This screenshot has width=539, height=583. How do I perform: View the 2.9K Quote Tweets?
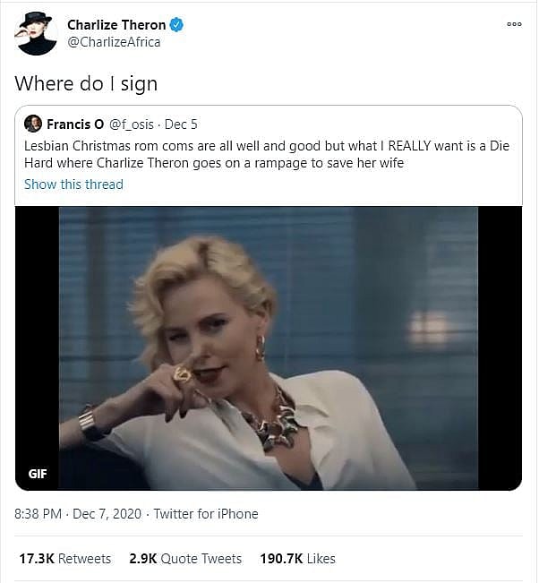[x=185, y=558]
